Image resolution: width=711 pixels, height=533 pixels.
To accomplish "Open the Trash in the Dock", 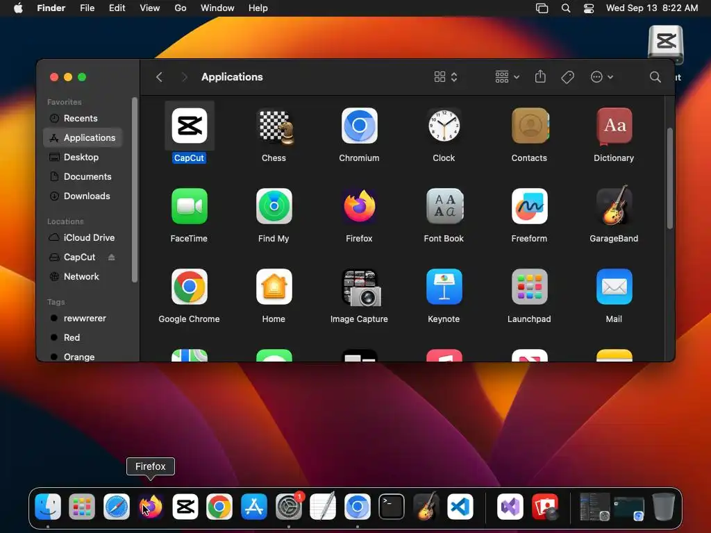I will pyautogui.click(x=663, y=506).
